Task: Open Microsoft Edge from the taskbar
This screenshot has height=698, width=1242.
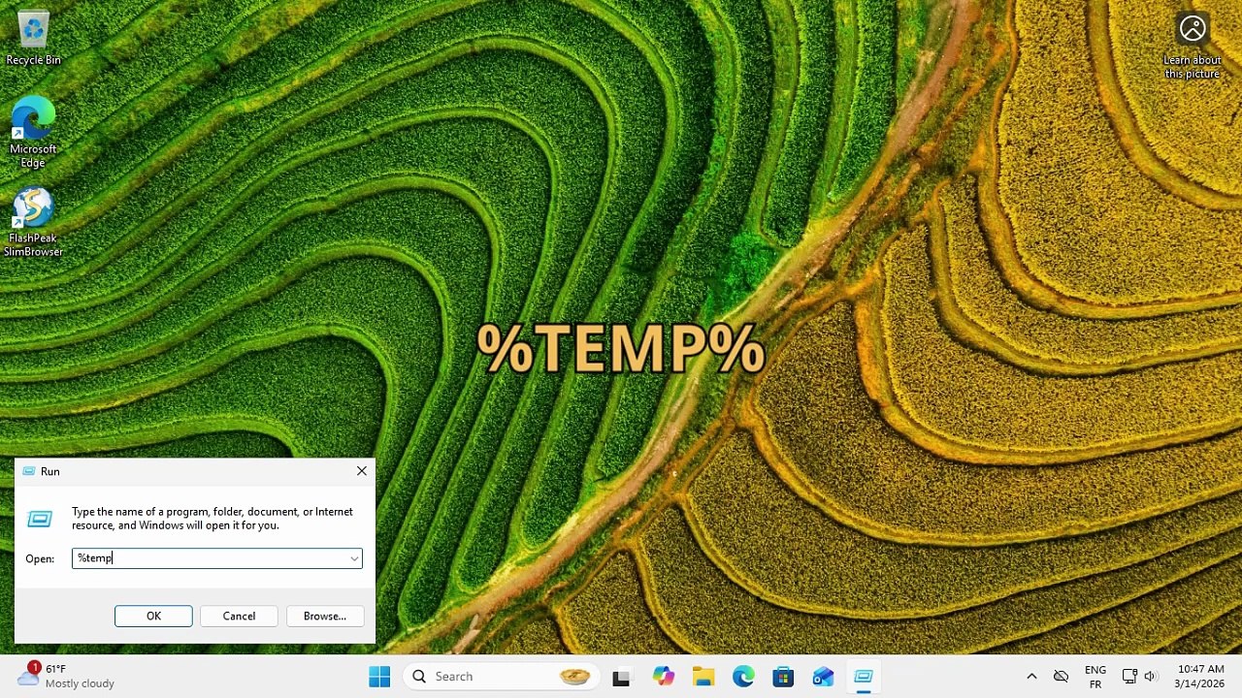Action: click(x=743, y=677)
